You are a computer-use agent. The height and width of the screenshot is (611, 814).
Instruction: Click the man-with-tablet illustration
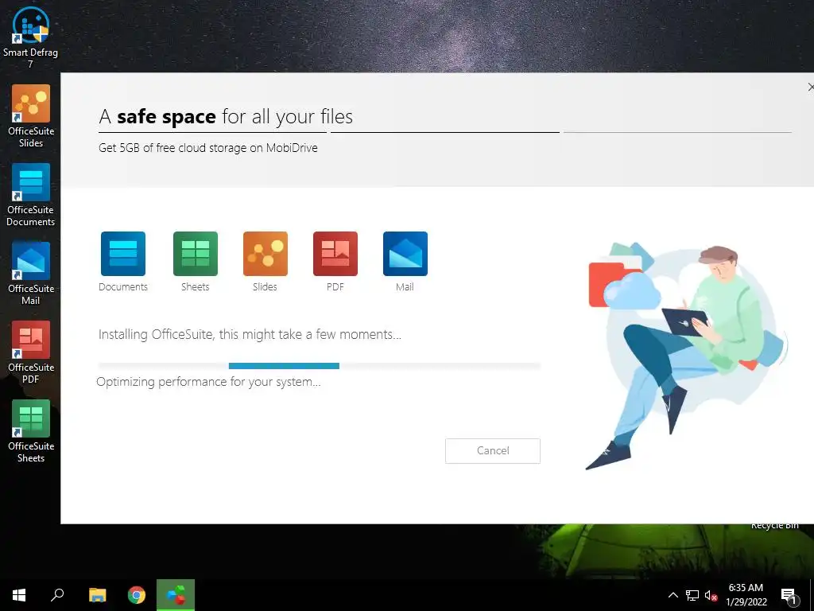687,356
